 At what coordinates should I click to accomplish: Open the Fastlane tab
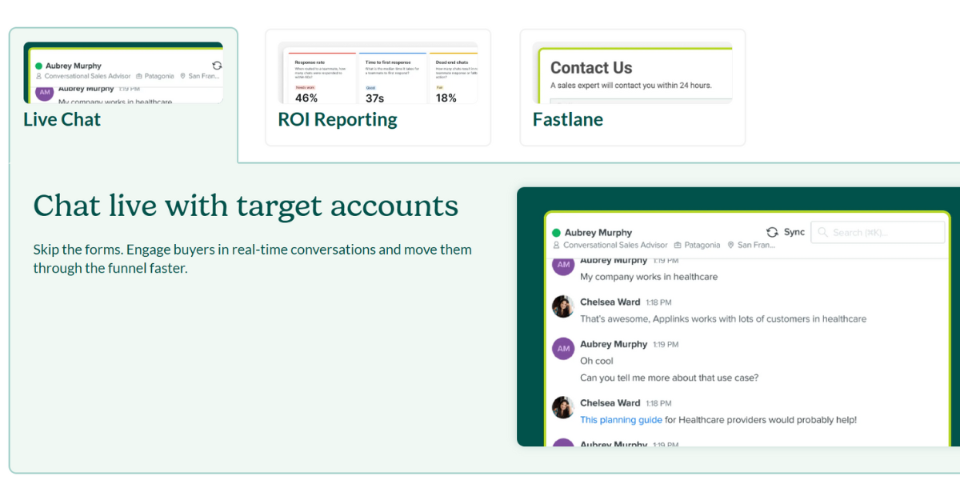pyautogui.click(x=632, y=87)
